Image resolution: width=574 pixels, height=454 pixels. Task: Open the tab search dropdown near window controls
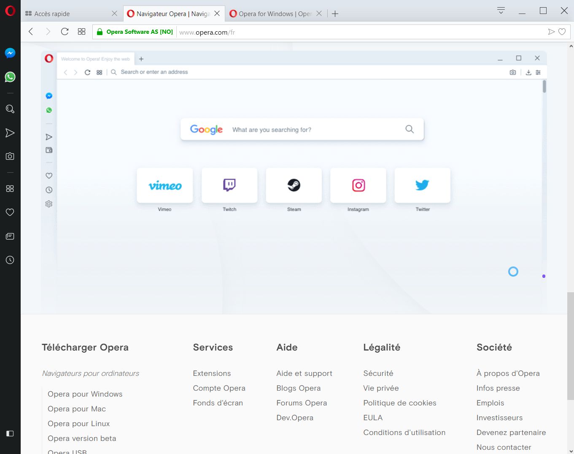click(x=500, y=11)
